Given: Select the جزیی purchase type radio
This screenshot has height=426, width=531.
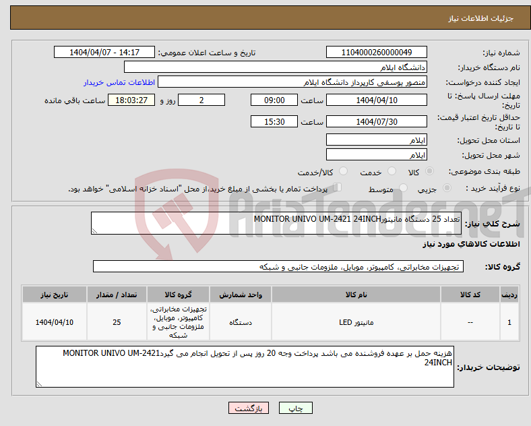Looking at the screenshot, I should [x=447, y=188].
